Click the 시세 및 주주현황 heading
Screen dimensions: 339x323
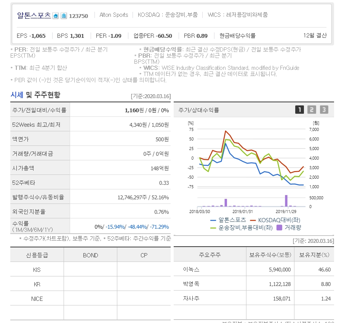tap(35, 95)
